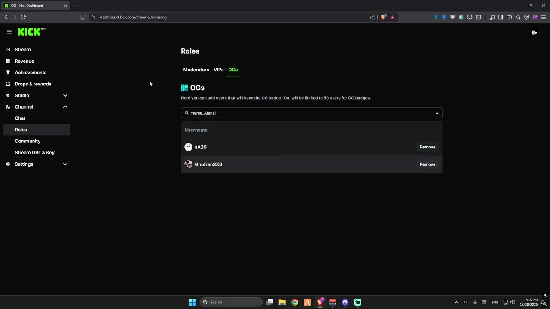Click the share page icon in address bar
The width and height of the screenshot is (550, 309).
click(x=373, y=17)
